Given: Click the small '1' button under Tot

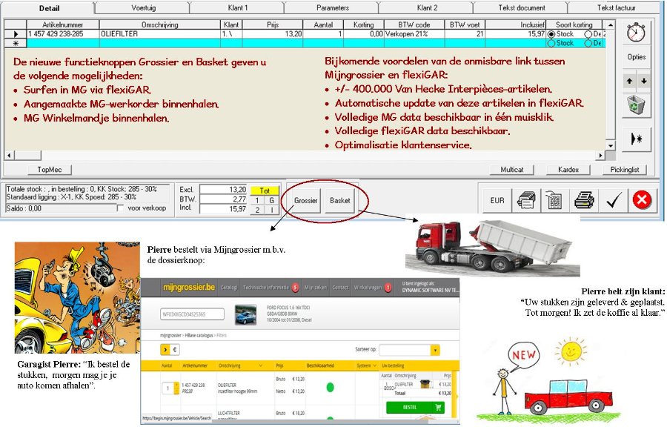Looking at the screenshot, I should tap(257, 200).
